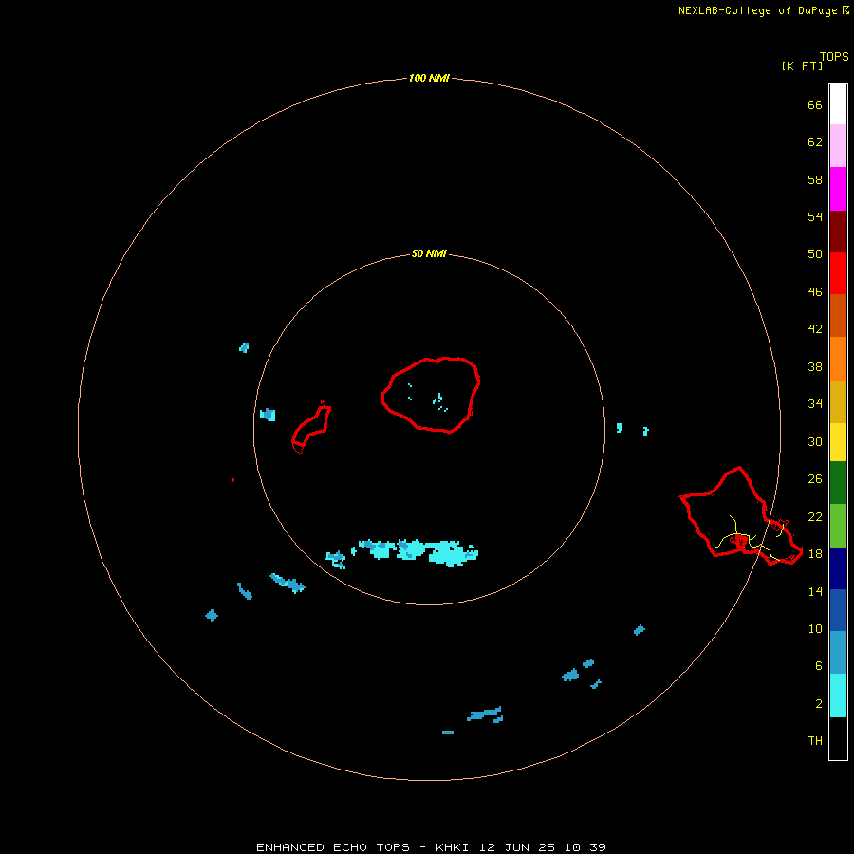854x854 pixels.
Task: Select the medium blue 14 legend swatch
Action: coord(838,610)
